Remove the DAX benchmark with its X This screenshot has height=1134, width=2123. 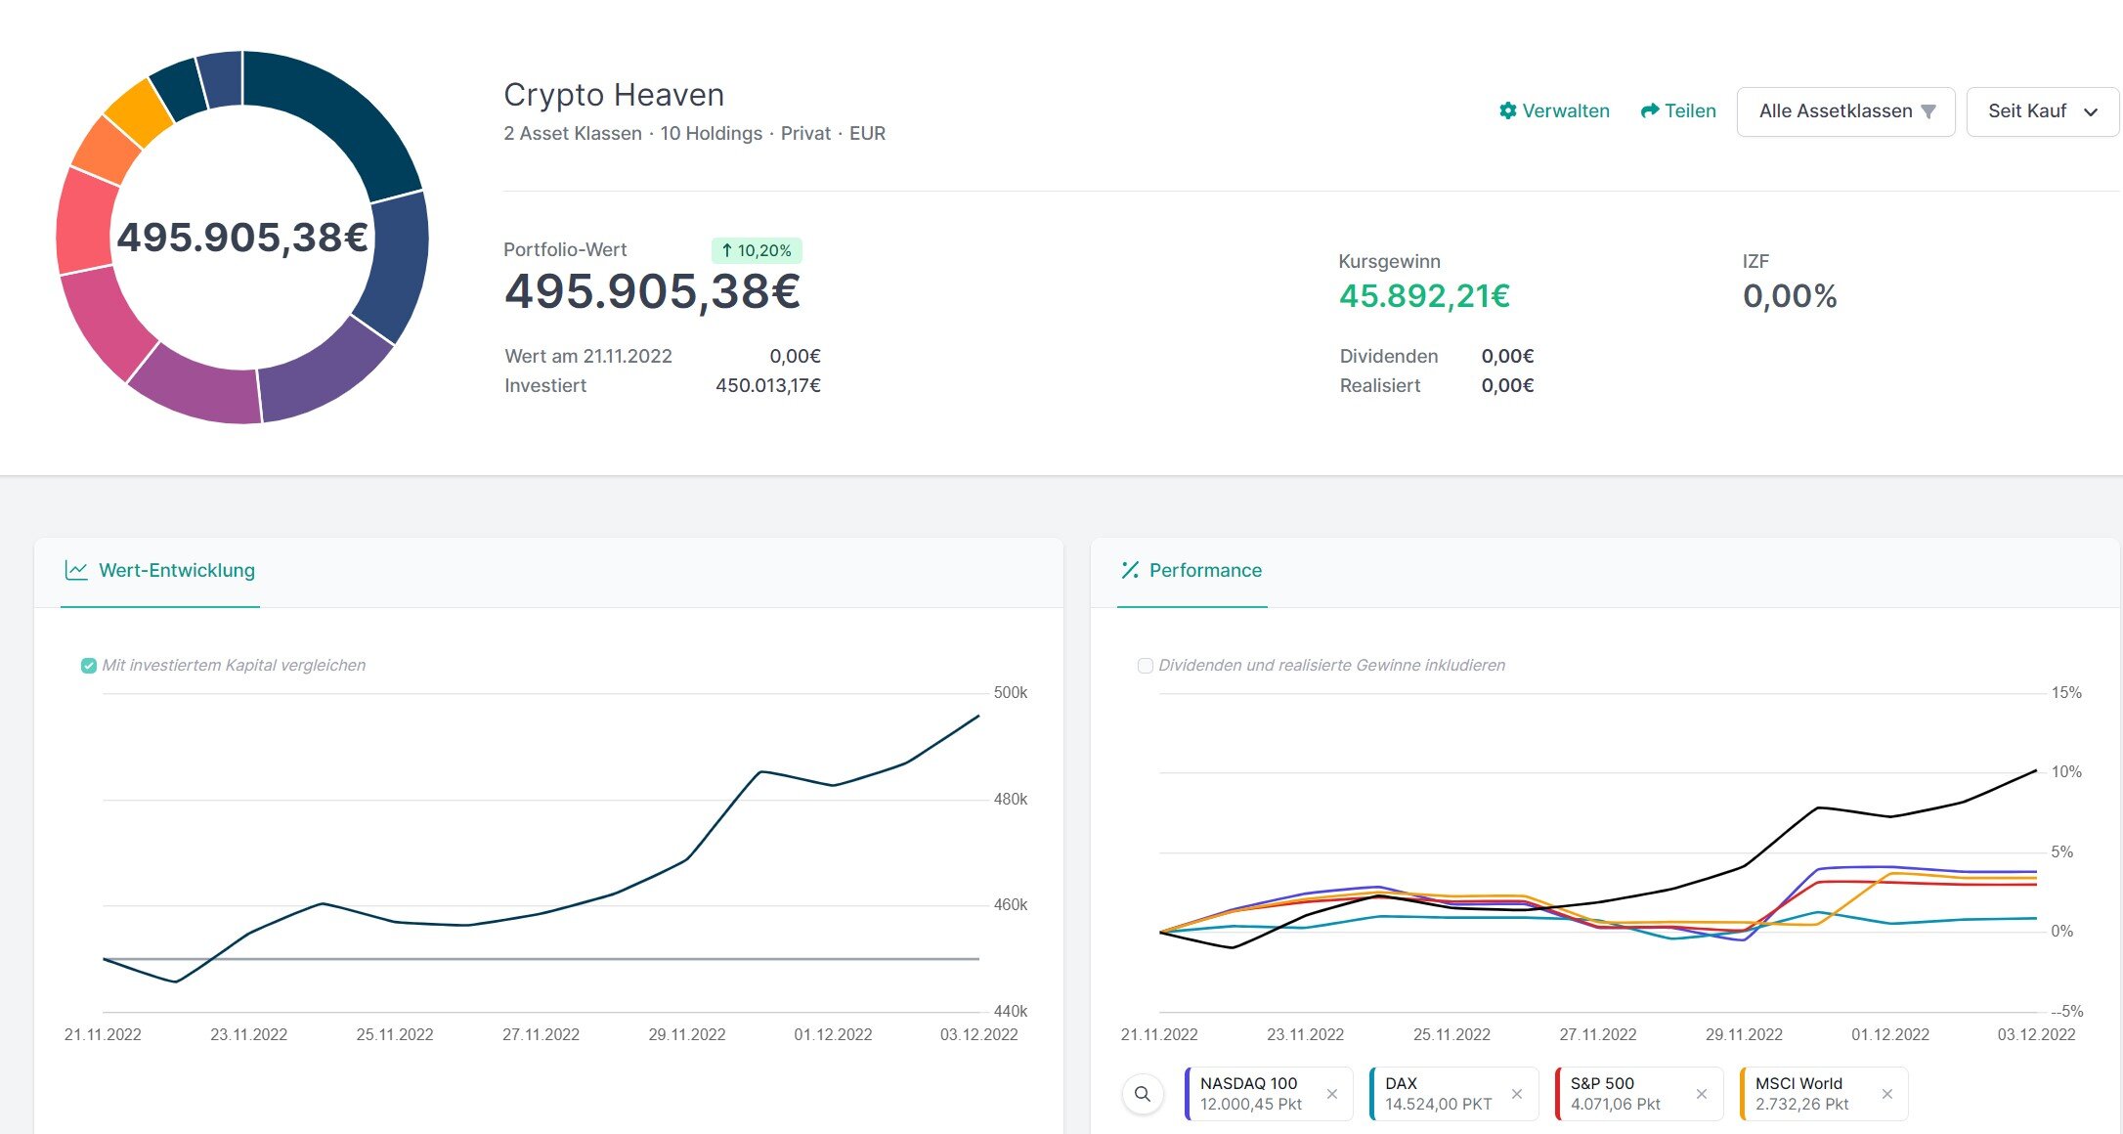tap(1516, 1094)
